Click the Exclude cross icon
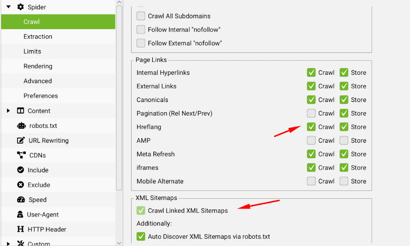The height and width of the screenshot is (246, 410). click(20, 185)
